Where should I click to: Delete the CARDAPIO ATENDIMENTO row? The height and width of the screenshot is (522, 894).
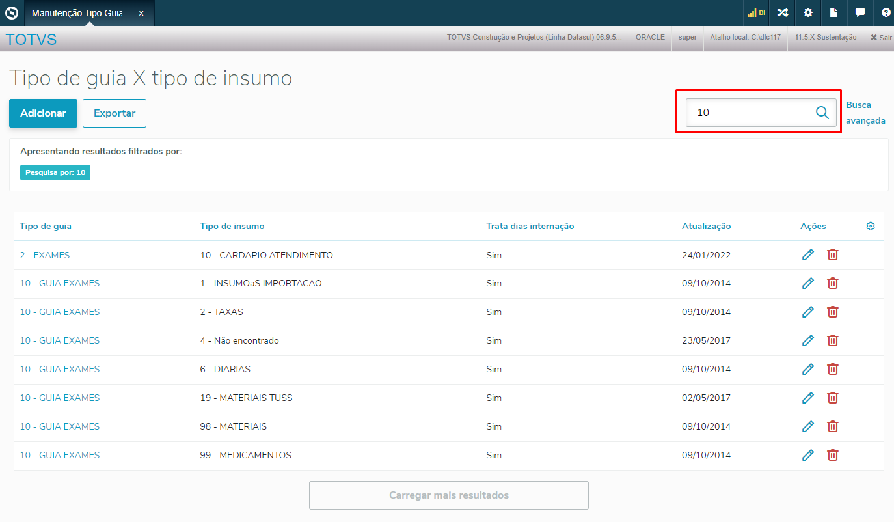point(833,254)
